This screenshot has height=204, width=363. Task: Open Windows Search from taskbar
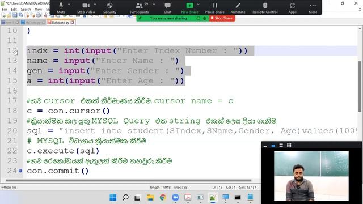click(x=125, y=198)
